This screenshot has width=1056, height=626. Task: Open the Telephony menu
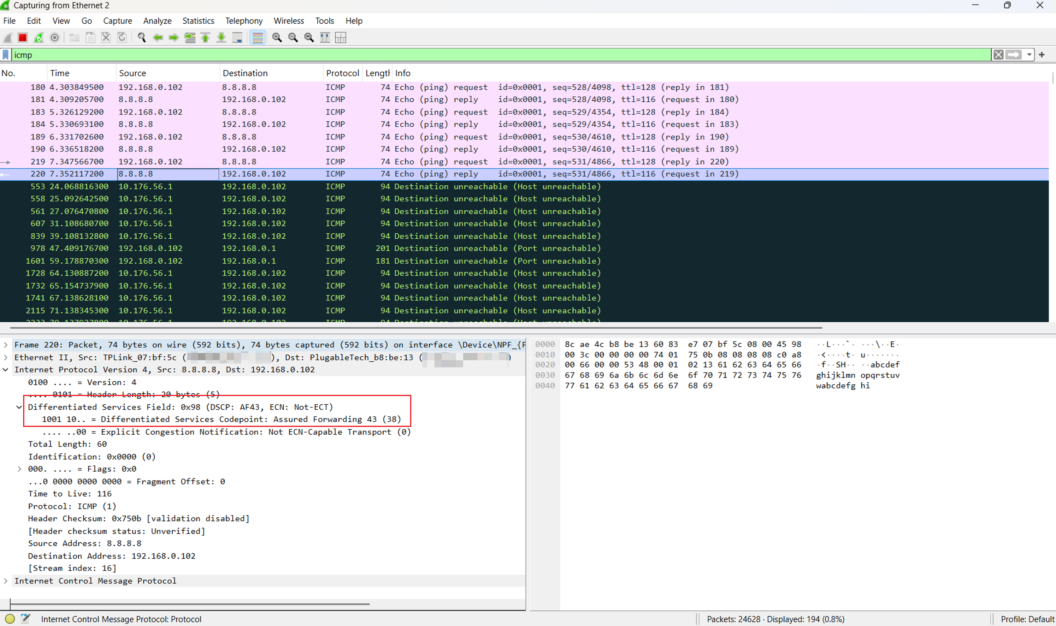click(x=243, y=21)
